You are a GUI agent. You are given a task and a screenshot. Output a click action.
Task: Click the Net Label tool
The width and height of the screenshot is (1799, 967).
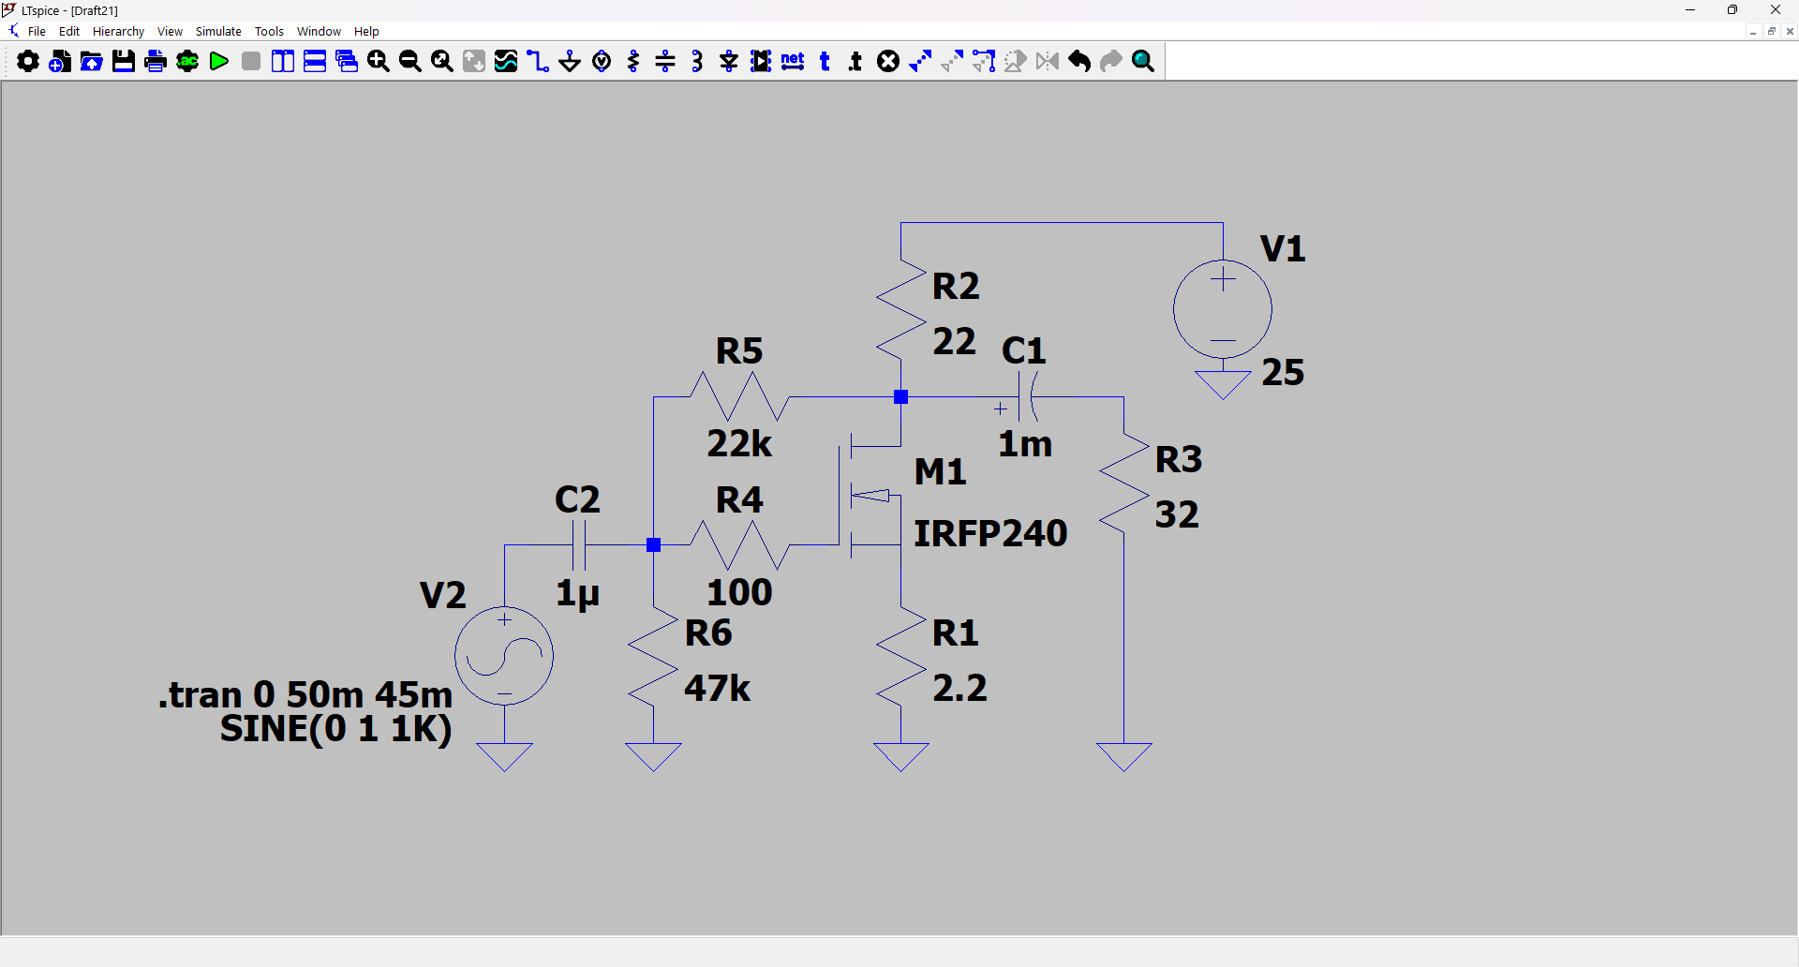click(x=793, y=62)
